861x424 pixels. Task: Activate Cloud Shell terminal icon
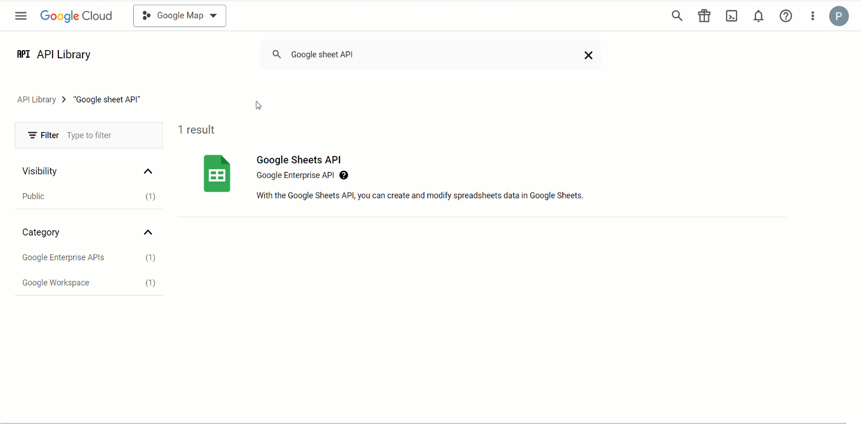(731, 16)
